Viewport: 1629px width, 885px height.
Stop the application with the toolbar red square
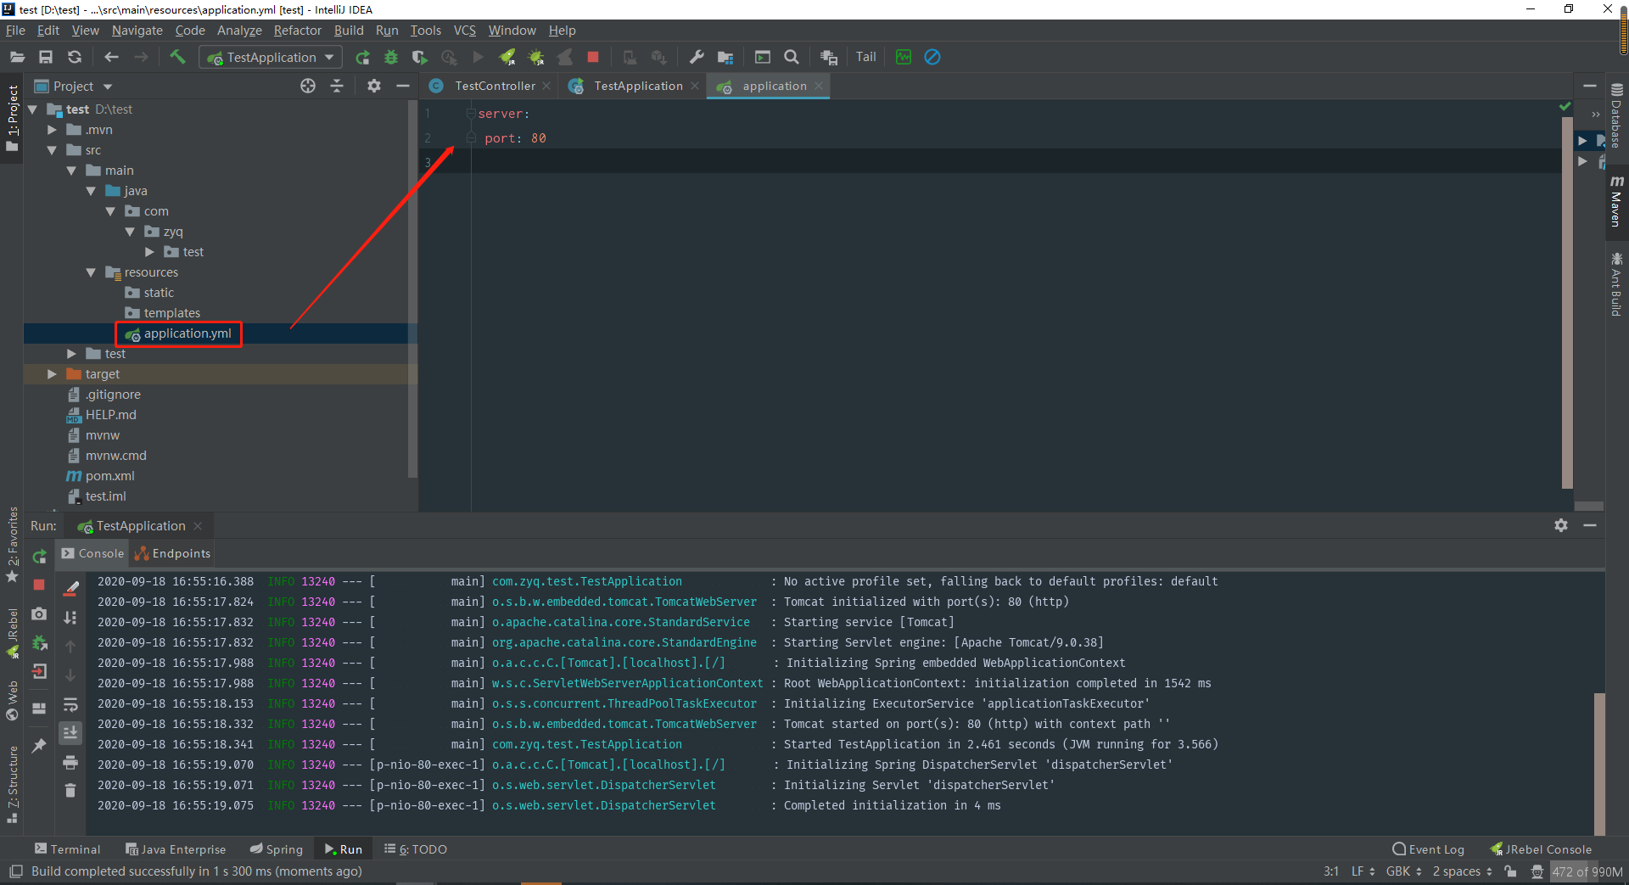pyautogui.click(x=593, y=57)
